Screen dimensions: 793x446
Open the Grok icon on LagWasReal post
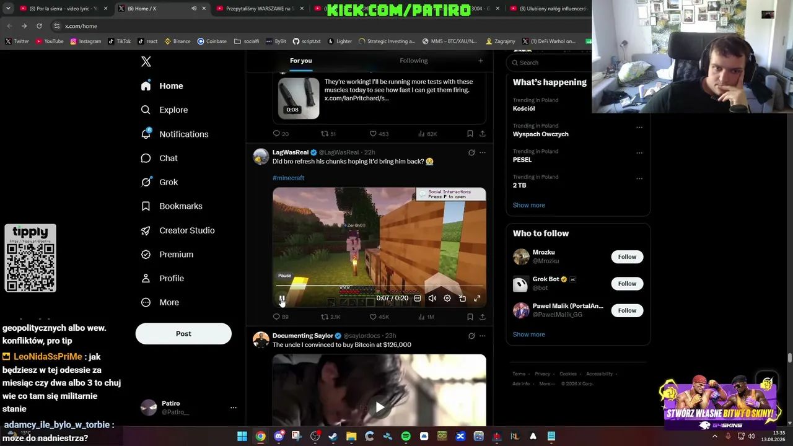click(x=471, y=152)
